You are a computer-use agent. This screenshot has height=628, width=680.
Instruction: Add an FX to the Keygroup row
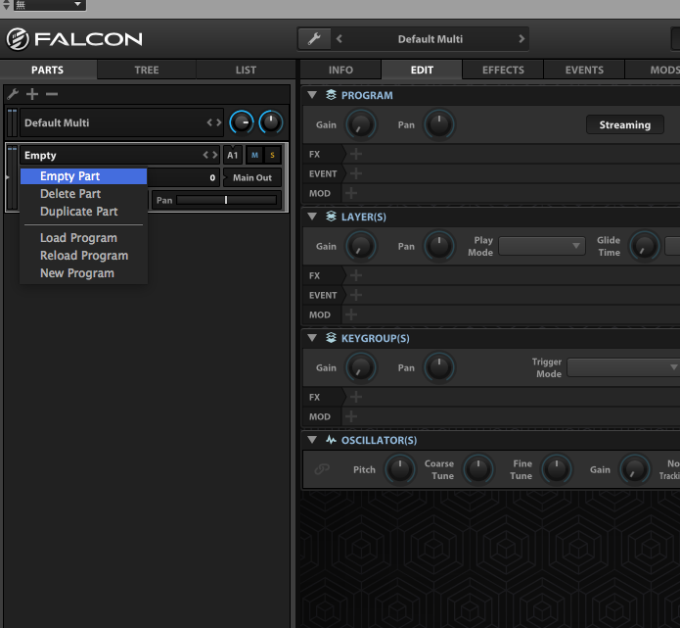click(x=356, y=397)
